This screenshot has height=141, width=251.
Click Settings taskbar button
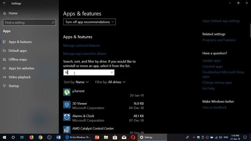pos(152,137)
